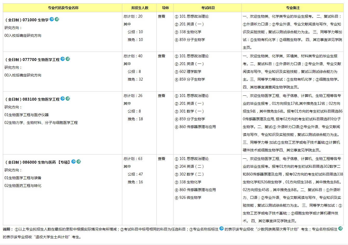Open the 查看 advisor link in the 077700 row

pos(162,56)
